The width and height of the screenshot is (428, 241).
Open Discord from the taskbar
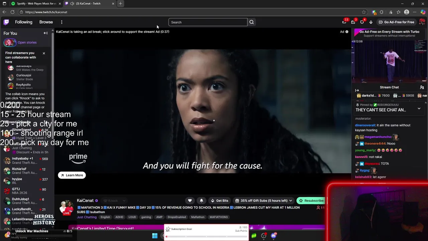click(x=274, y=236)
